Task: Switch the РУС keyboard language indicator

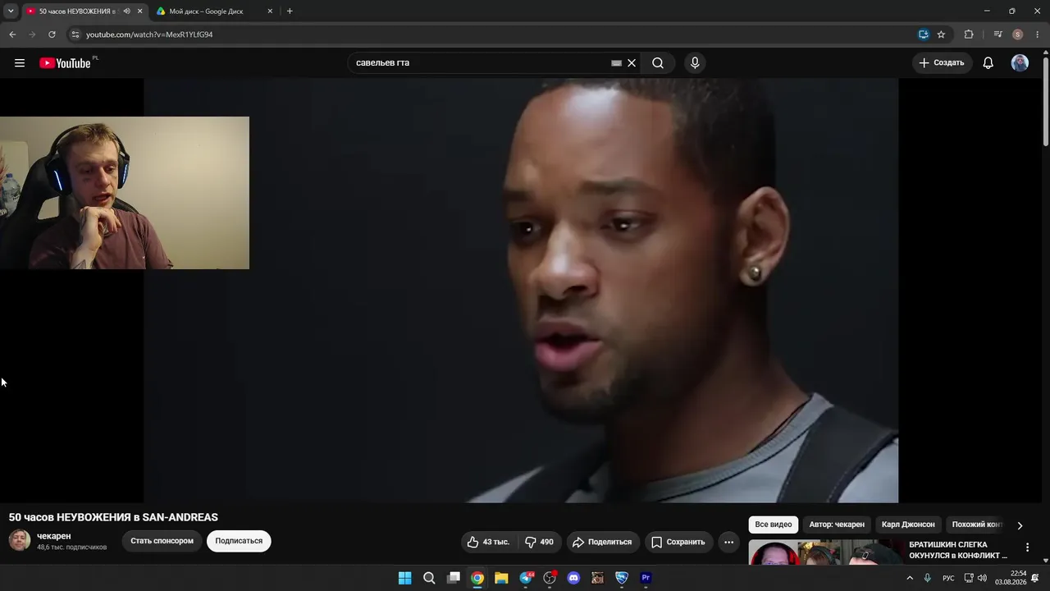Action: tap(948, 578)
